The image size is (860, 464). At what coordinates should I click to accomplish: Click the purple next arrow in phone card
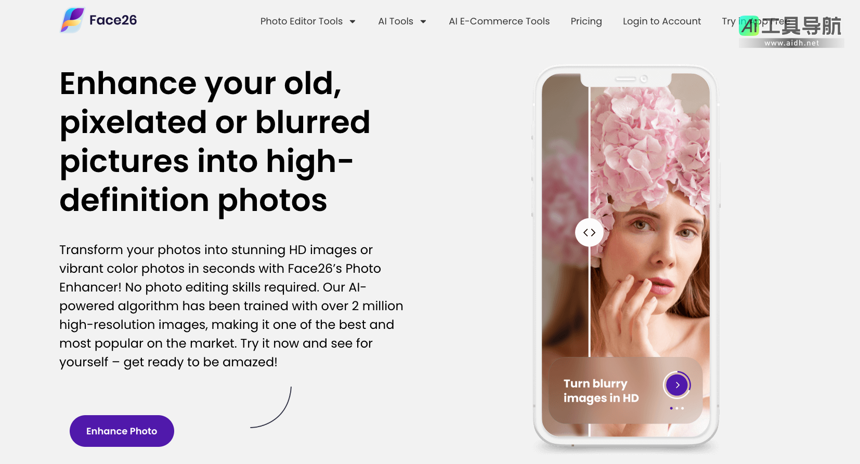point(677,385)
